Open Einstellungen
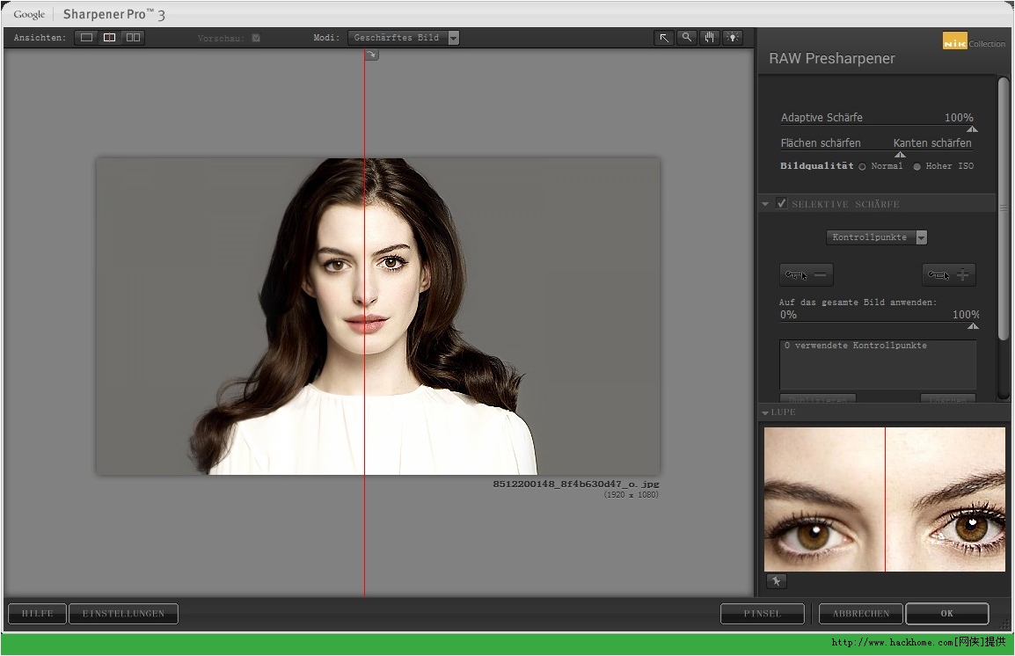 click(123, 614)
